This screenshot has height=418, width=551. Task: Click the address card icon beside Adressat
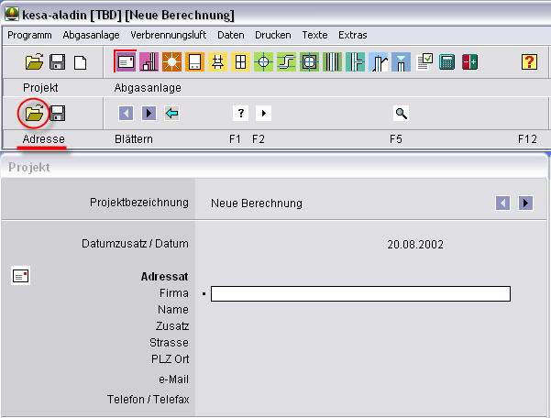tap(20, 276)
